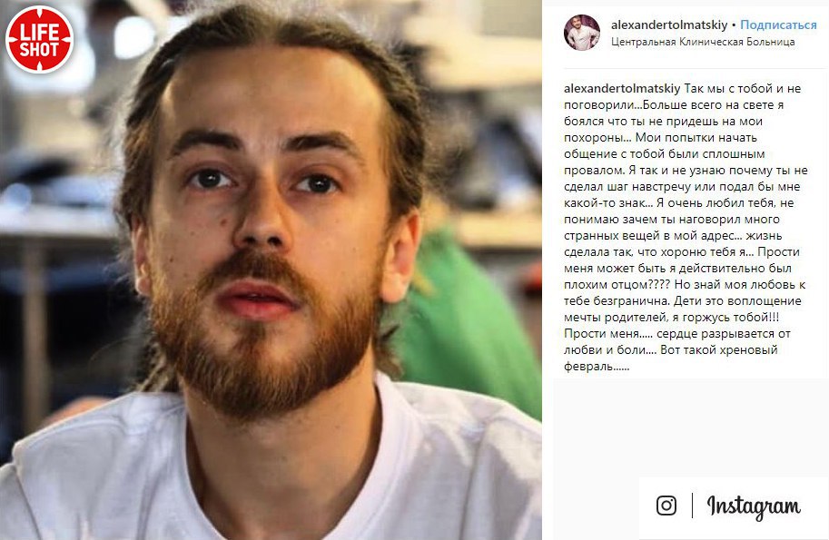Click horizontal divider line under post header
829x540 pixels.
pos(690,69)
